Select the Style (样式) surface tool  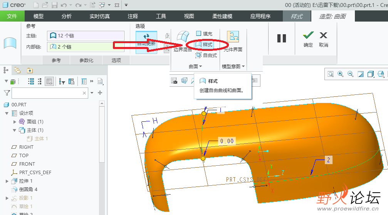tap(204, 45)
